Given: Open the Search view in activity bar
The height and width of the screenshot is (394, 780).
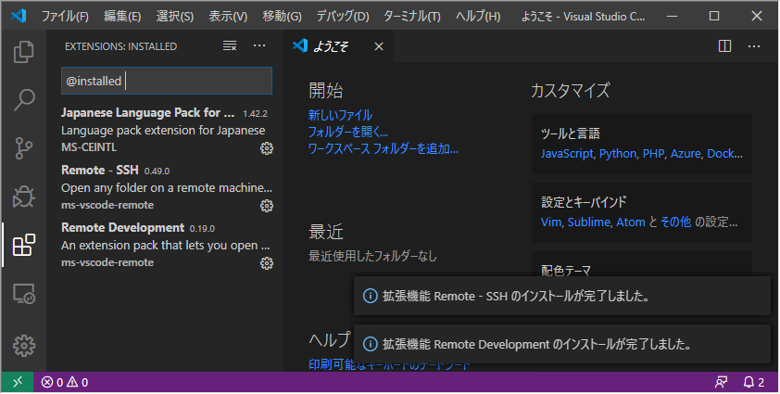Looking at the screenshot, I should click(x=23, y=99).
